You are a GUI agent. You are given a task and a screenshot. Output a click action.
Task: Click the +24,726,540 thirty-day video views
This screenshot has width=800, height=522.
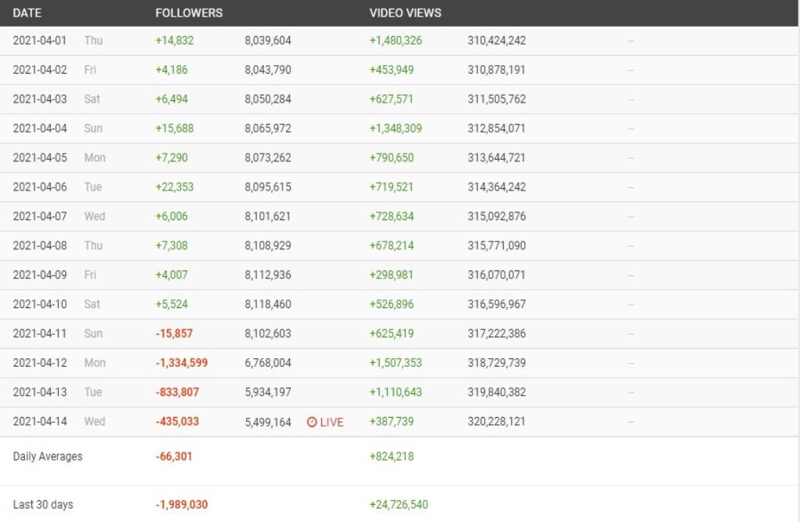pyautogui.click(x=399, y=505)
